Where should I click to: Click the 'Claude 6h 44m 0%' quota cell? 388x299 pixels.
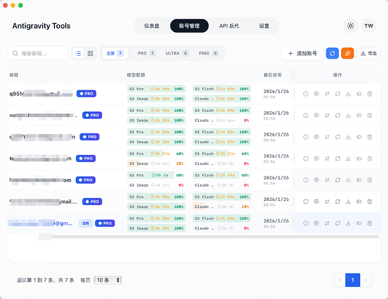point(222,120)
